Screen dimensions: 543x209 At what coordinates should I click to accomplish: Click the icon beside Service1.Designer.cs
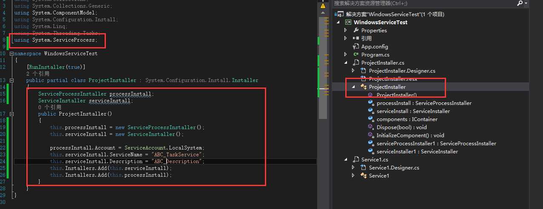pyautogui.click(x=364, y=167)
